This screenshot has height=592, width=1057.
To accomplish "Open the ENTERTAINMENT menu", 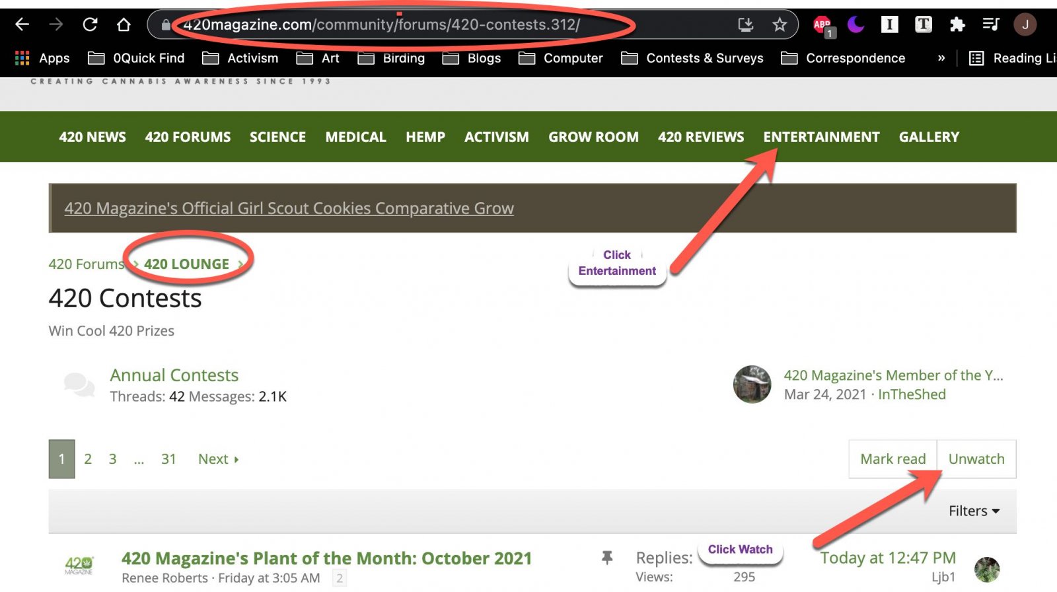I will [x=821, y=137].
